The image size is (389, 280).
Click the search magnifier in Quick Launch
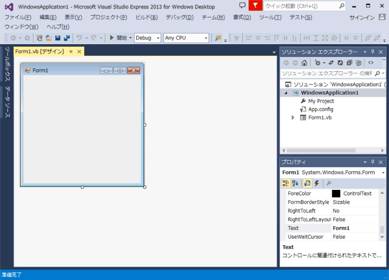point(342,6)
